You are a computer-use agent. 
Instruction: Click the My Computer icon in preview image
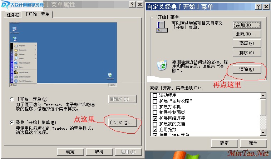15,29
